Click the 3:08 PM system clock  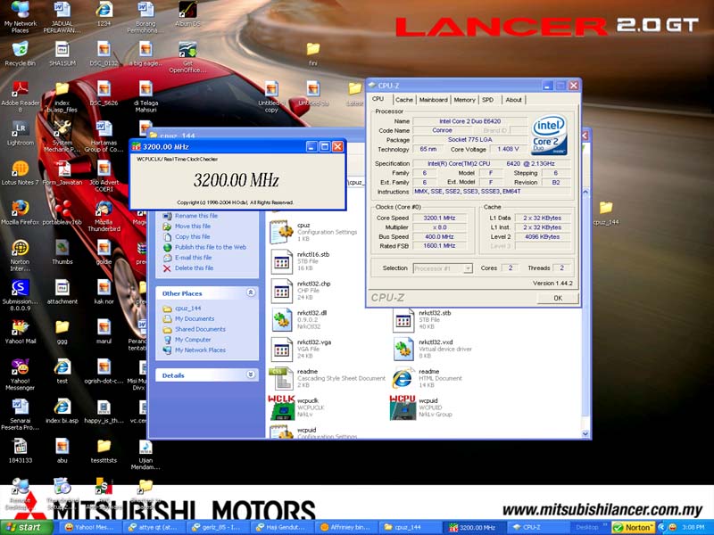693,527
